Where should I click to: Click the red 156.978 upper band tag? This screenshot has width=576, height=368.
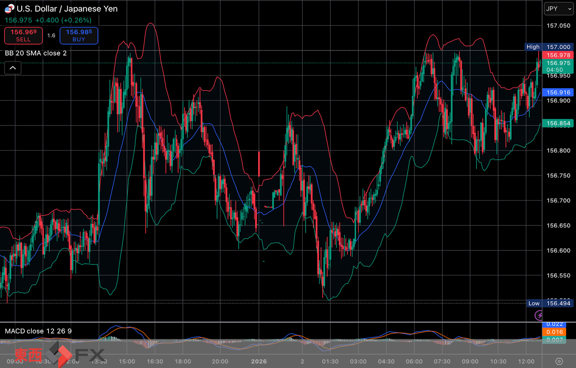(558, 55)
